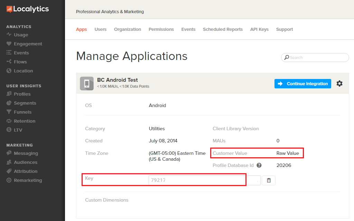This screenshot has height=221, width=354.
Task: Select Location in the Analytics menu
Action: point(23,71)
